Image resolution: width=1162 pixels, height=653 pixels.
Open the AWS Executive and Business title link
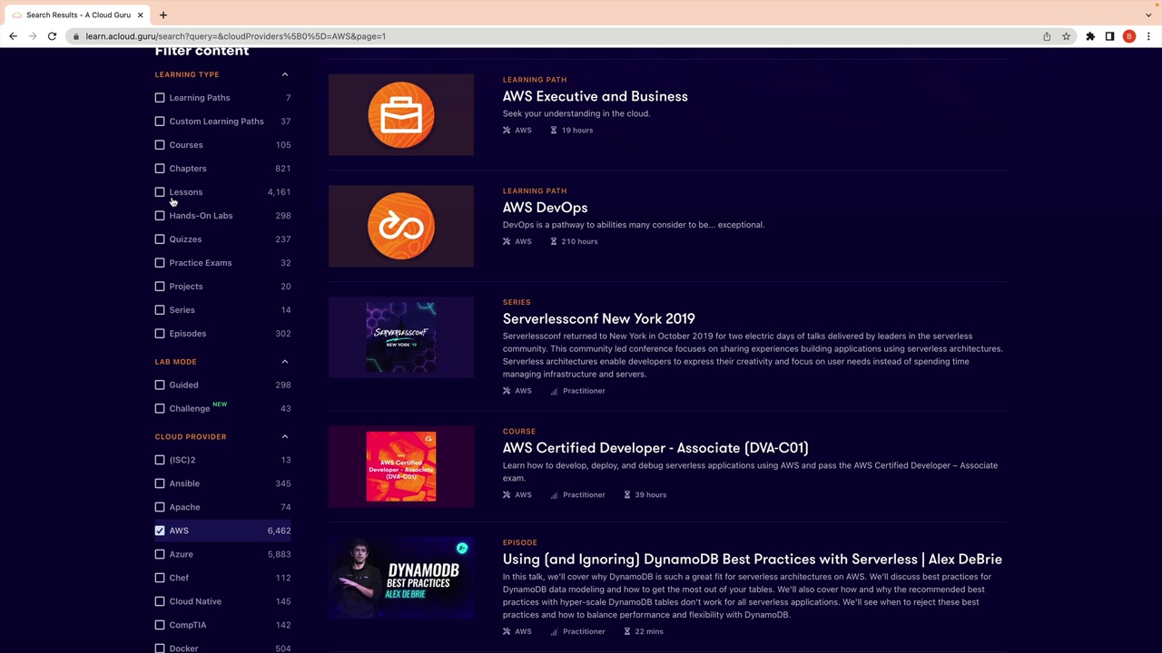[596, 96]
